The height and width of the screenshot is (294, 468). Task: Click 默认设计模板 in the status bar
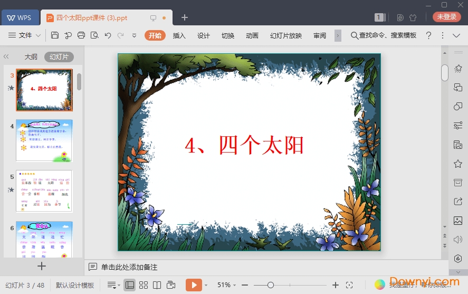click(x=75, y=286)
